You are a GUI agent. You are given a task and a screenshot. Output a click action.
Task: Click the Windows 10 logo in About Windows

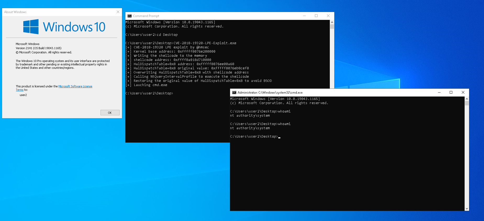pyautogui.click(x=64, y=27)
